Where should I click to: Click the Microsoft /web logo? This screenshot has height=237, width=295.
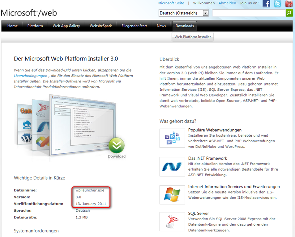29,13
